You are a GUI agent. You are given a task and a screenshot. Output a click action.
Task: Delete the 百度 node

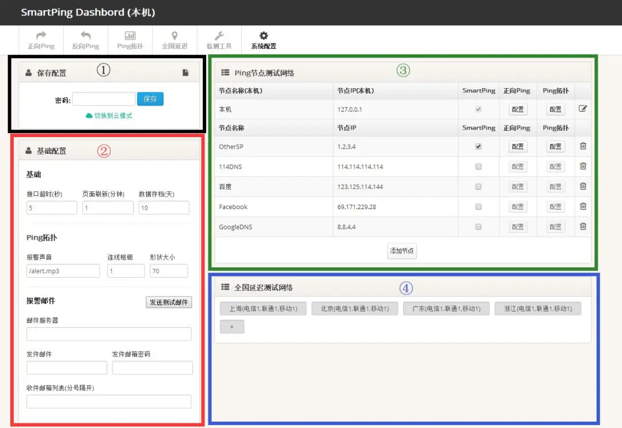pyautogui.click(x=583, y=186)
